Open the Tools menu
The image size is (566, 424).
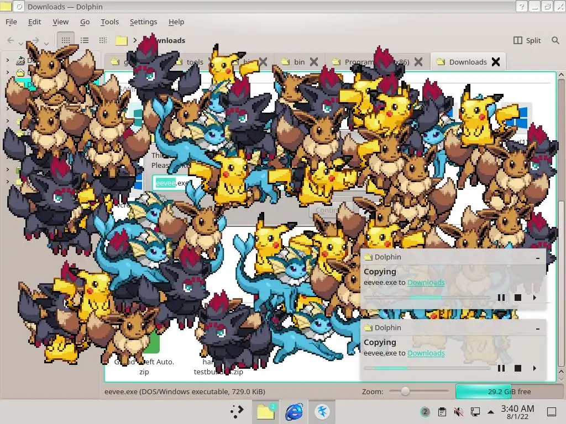(110, 22)
